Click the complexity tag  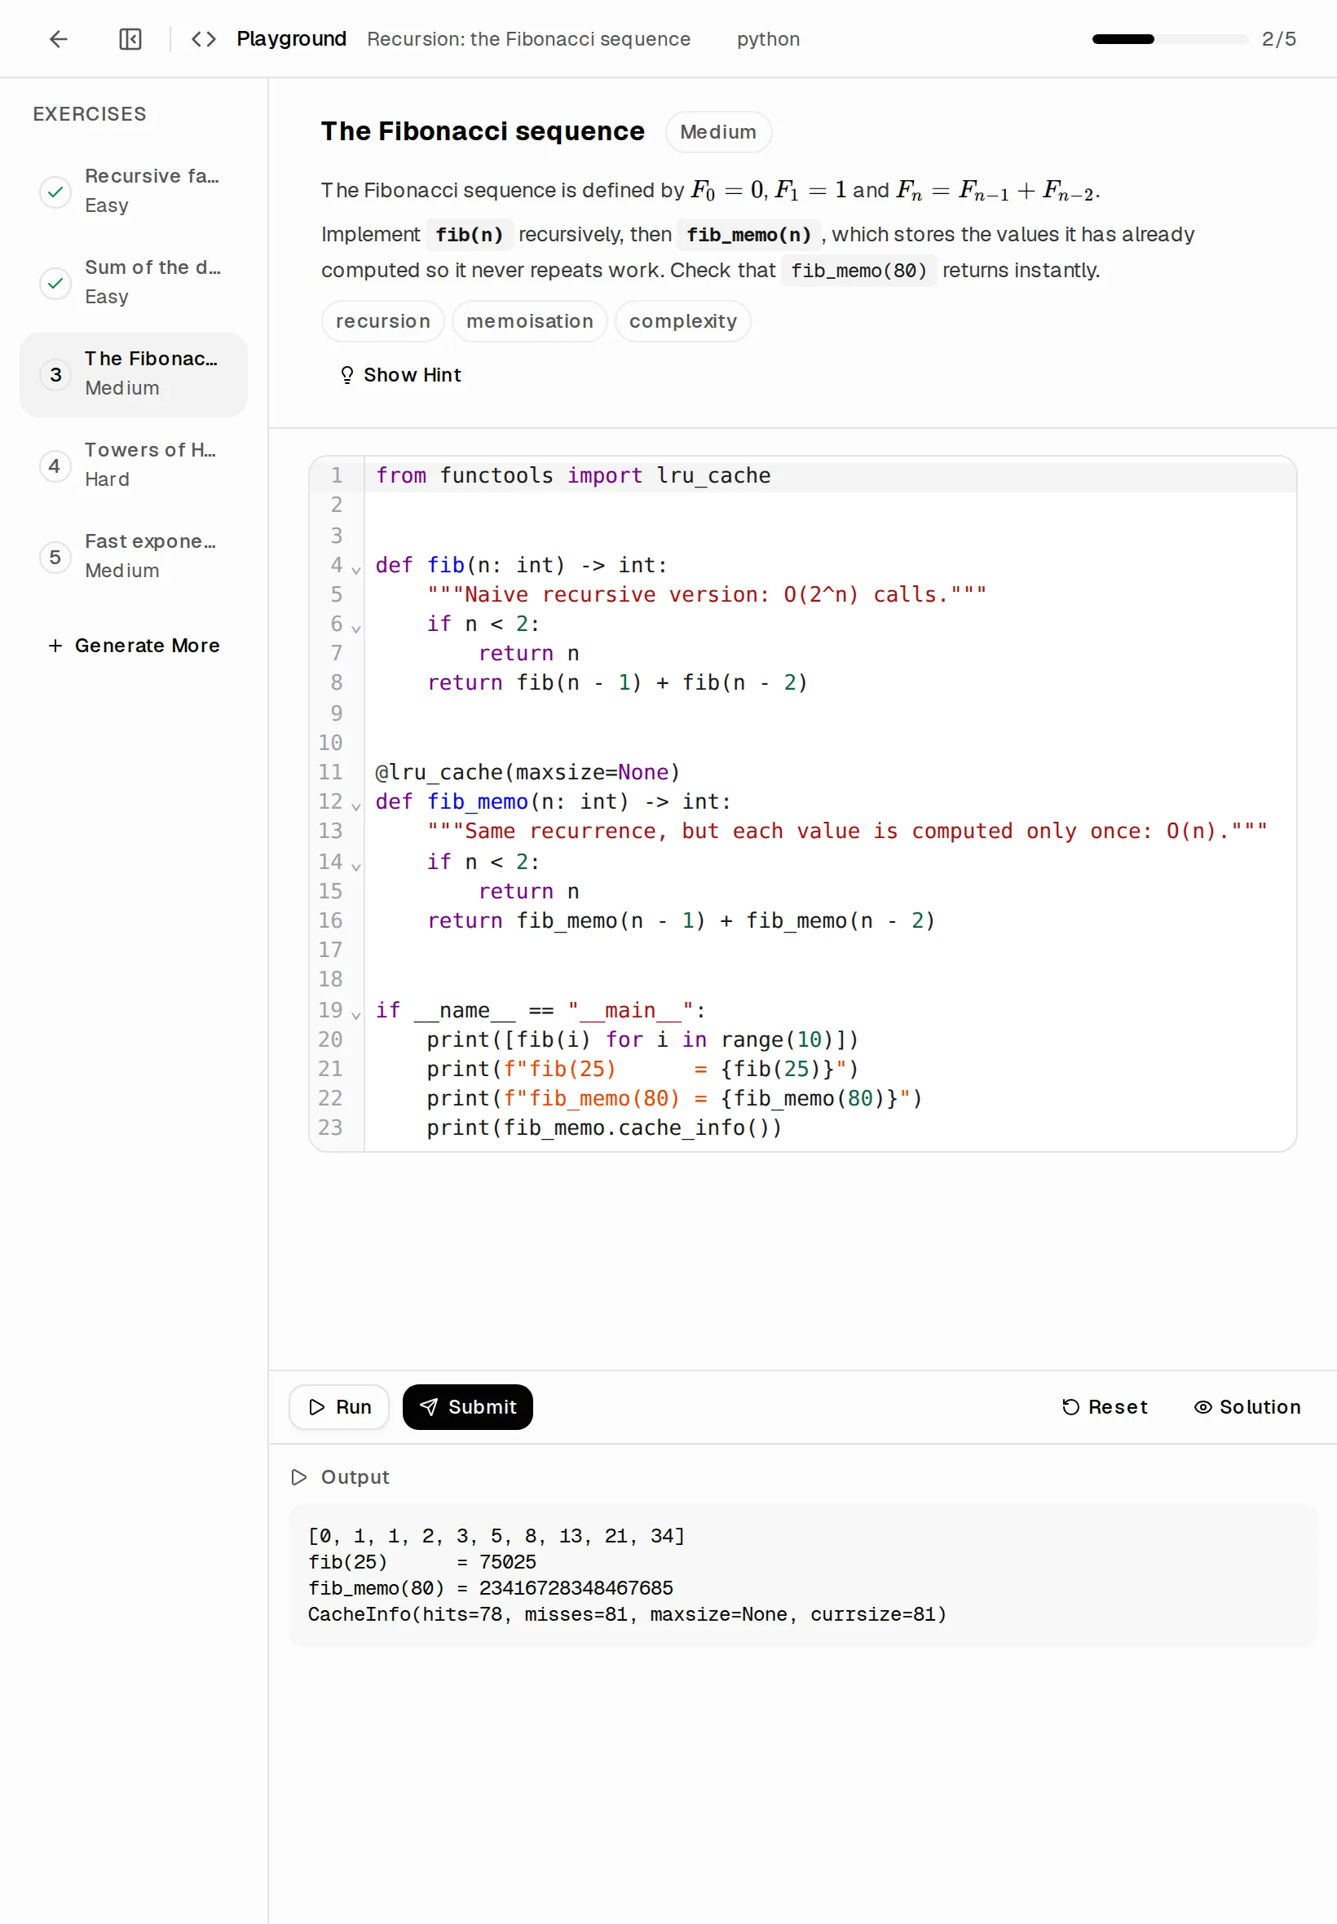click(x=682, y=321)
